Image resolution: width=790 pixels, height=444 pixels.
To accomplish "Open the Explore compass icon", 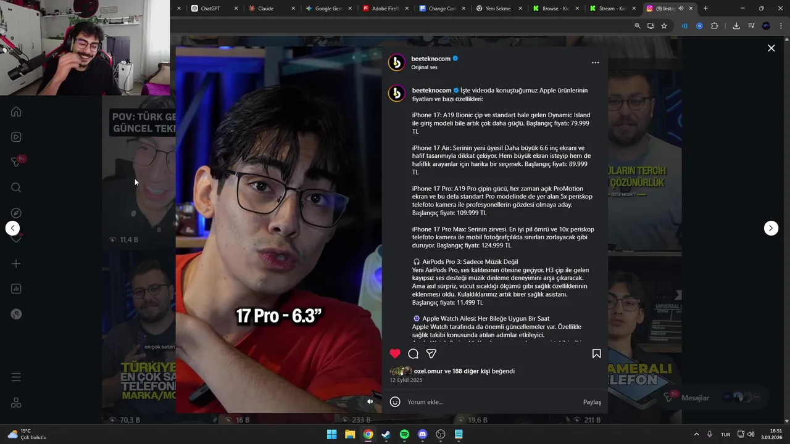I will coord(16,213).
